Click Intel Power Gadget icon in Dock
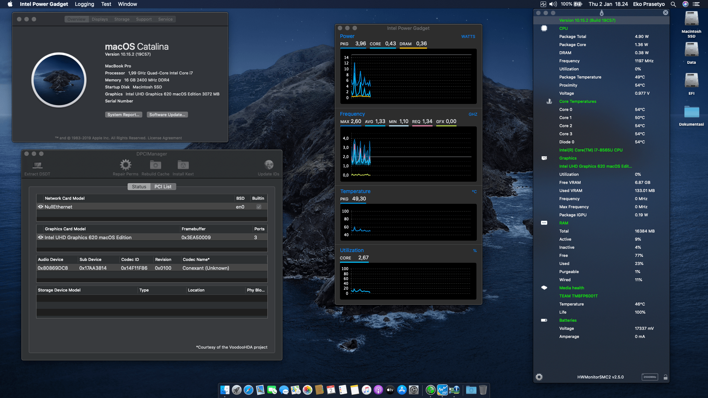Screen dimensions: 708x398 click(442, 390)
